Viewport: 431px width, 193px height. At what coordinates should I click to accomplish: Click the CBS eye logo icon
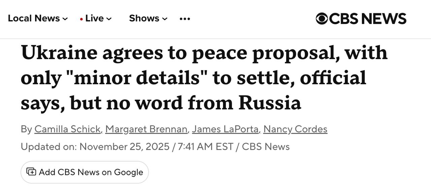(322, 18)
